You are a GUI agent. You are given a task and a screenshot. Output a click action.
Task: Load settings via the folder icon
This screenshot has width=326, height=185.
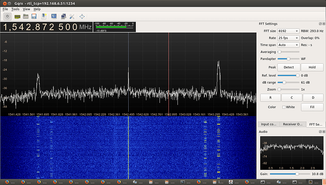point(26,17)
